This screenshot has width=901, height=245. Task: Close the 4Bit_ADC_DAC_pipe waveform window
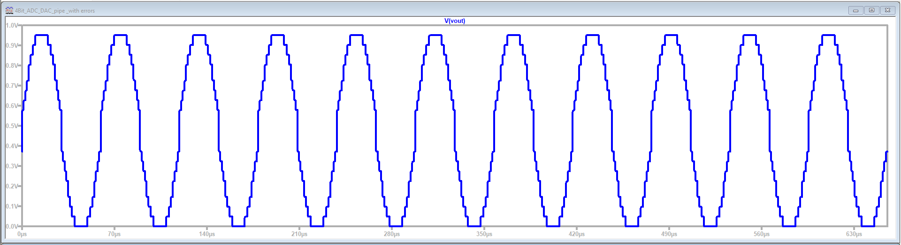pyautogui.click(x=887, y=10)
